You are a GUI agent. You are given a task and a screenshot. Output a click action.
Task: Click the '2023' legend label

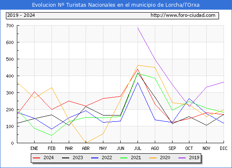tap(78, 157)
